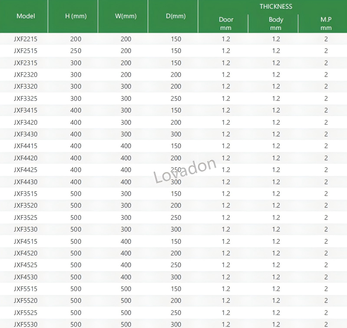Select model JXF5520 cell
The height and width of the screenshot is (328, 347).
pos(26,301)
